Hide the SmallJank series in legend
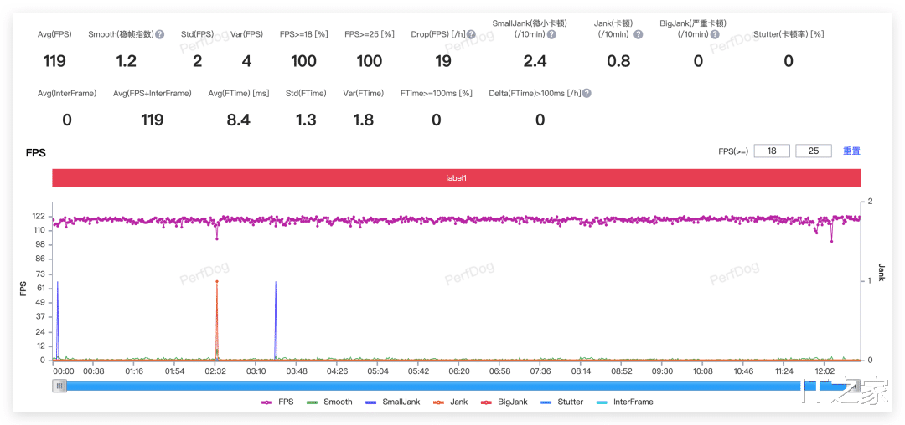This screenshot has width=905, height=425. click(x=393, y=402)
